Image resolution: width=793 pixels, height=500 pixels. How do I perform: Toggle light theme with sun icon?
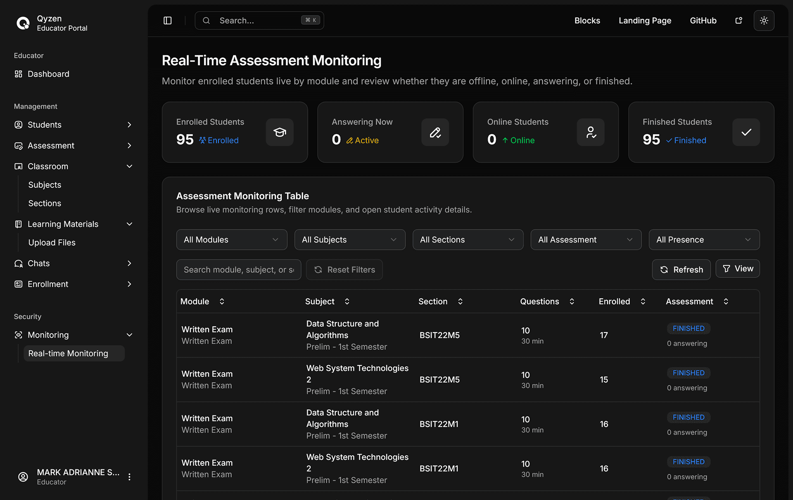click(x=764, y=21)
